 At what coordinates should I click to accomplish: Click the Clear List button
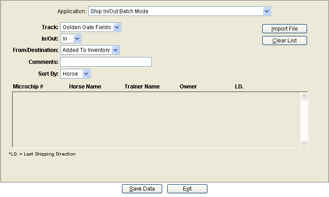285,41
